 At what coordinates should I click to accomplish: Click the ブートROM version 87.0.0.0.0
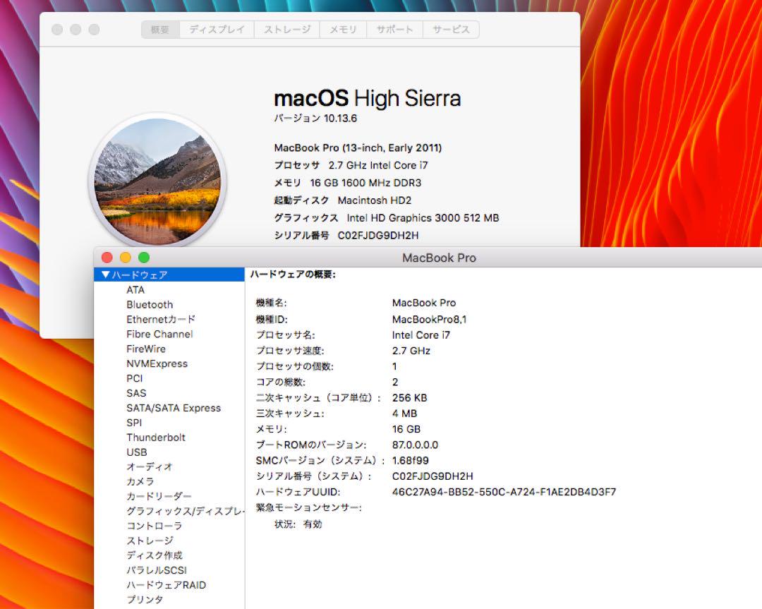click(x=415, y=445)
